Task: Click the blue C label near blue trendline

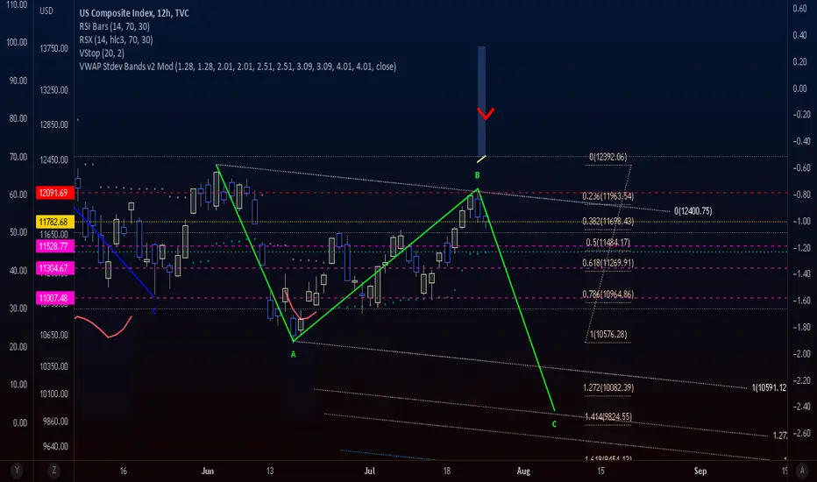Action: pos(154,311)
